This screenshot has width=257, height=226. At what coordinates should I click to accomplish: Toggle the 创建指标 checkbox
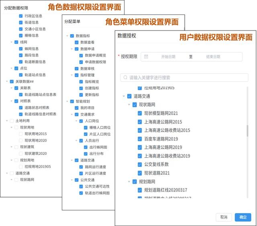[81, 88]
